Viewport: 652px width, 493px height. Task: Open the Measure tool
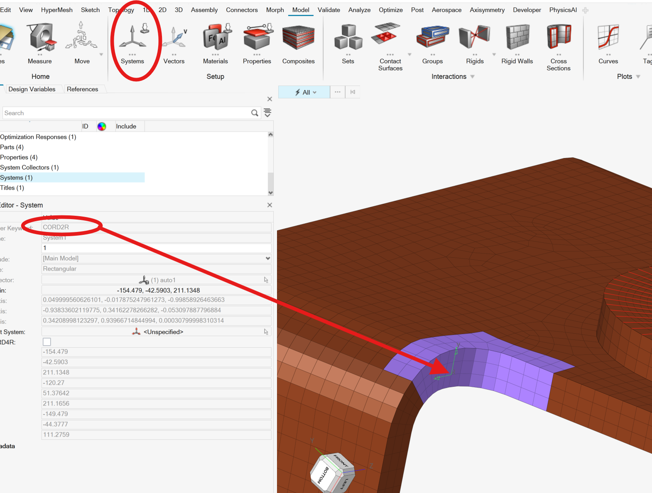[40, 44]
